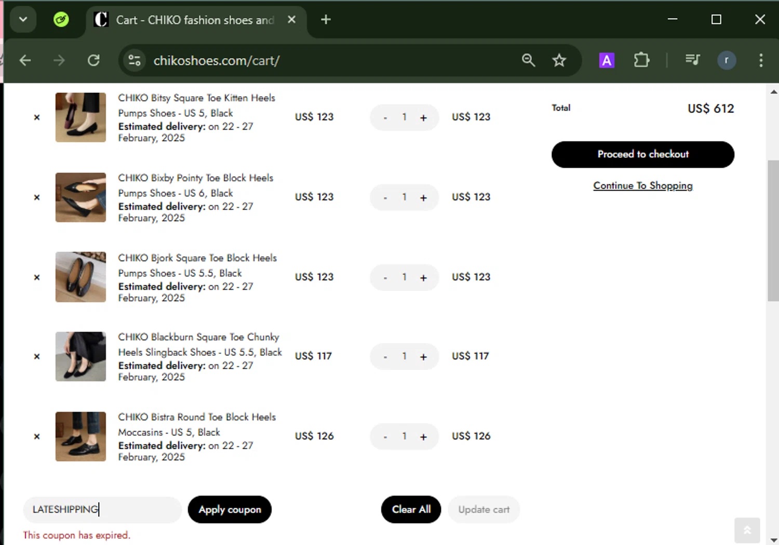Open the purple A extension icon
Image resolution: width=779 pixels, height=545 pixels.
[x=607, y=60]
